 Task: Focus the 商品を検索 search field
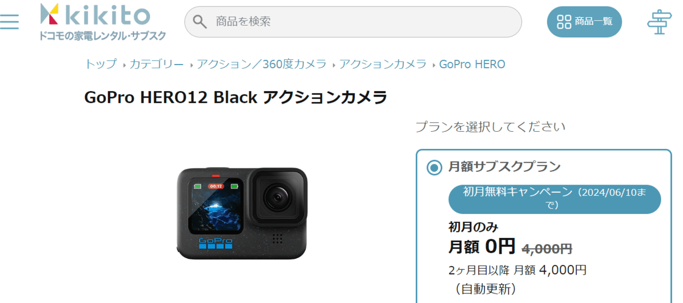(353, 22)
